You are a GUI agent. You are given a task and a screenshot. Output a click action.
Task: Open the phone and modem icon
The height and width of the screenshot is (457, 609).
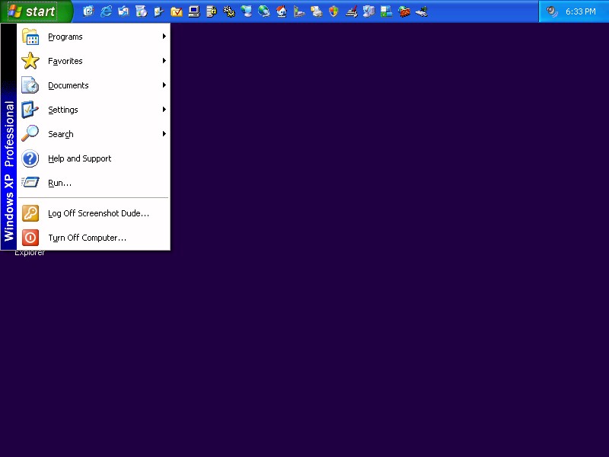299,11
